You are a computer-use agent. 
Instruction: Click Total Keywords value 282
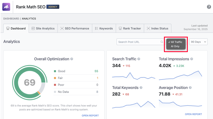tap(116, 94)
